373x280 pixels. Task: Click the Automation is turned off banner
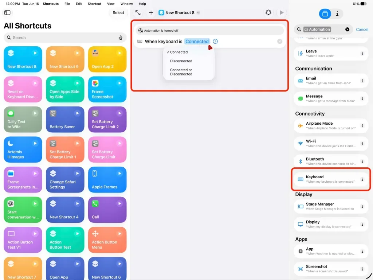click(x=209, y=31)
